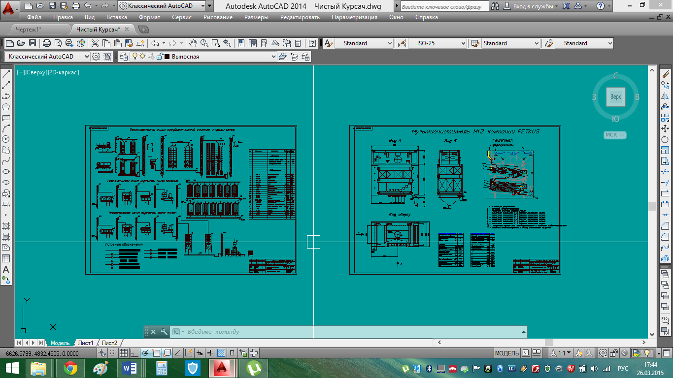
Task: Click the Dimension Style icon next to ISO-25
Action: pyautogui.click(x=402, y=43)
